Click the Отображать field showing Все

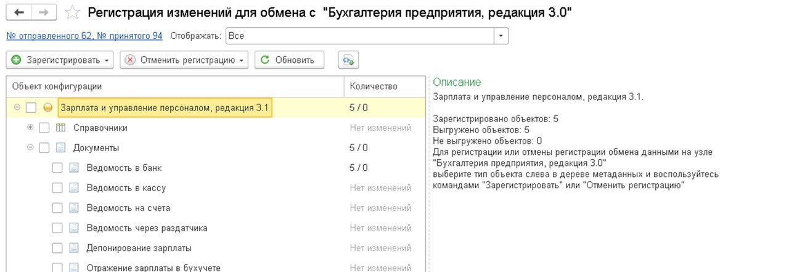click(360, 36)
